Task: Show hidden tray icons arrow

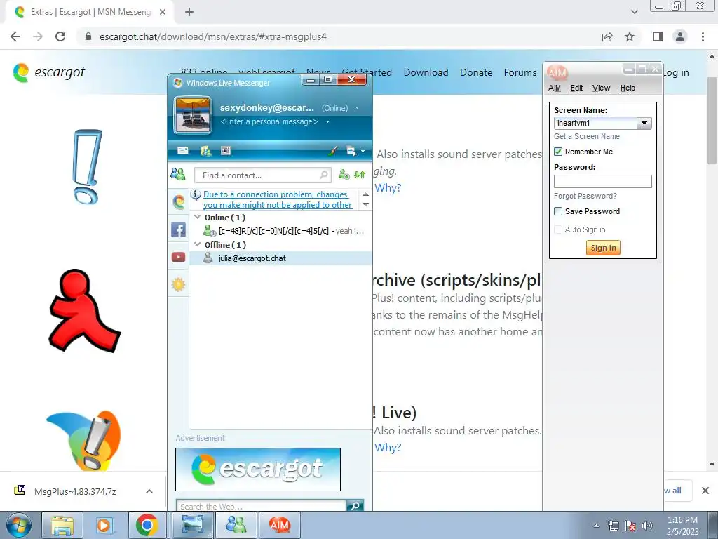Action: [x=596, y=526]
